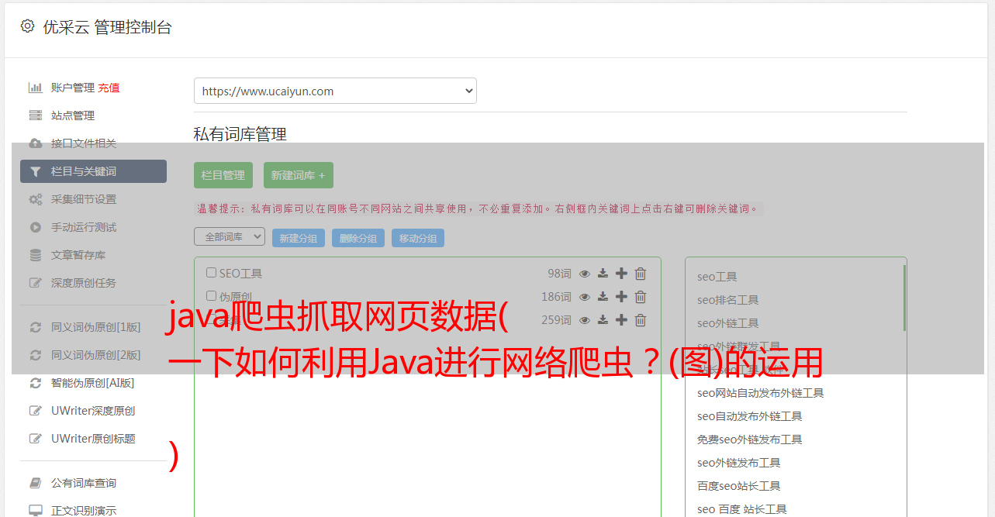Click the book icon beside 公有词库查询
Viewport: 995px width, 517px height.
35,483
